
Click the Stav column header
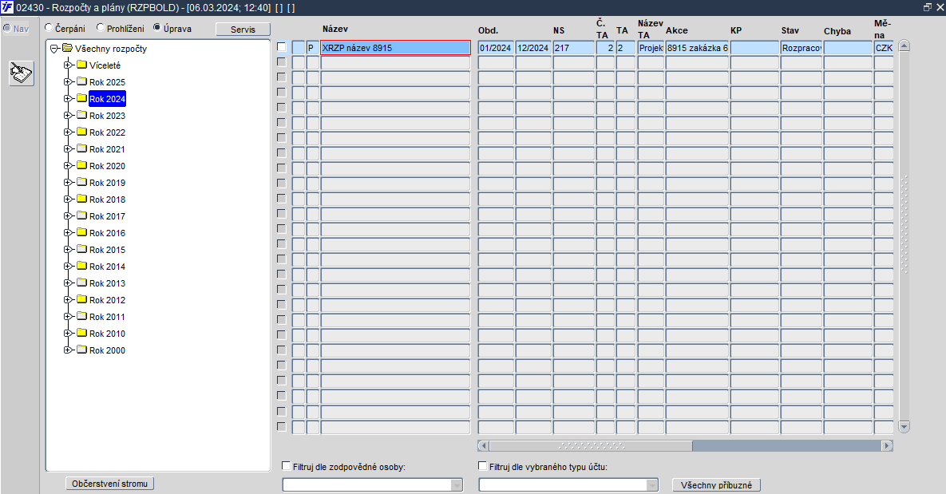[790, 30]
